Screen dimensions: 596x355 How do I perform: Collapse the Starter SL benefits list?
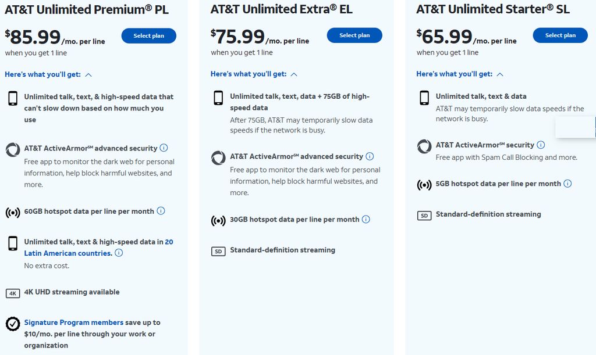(500, 74)
